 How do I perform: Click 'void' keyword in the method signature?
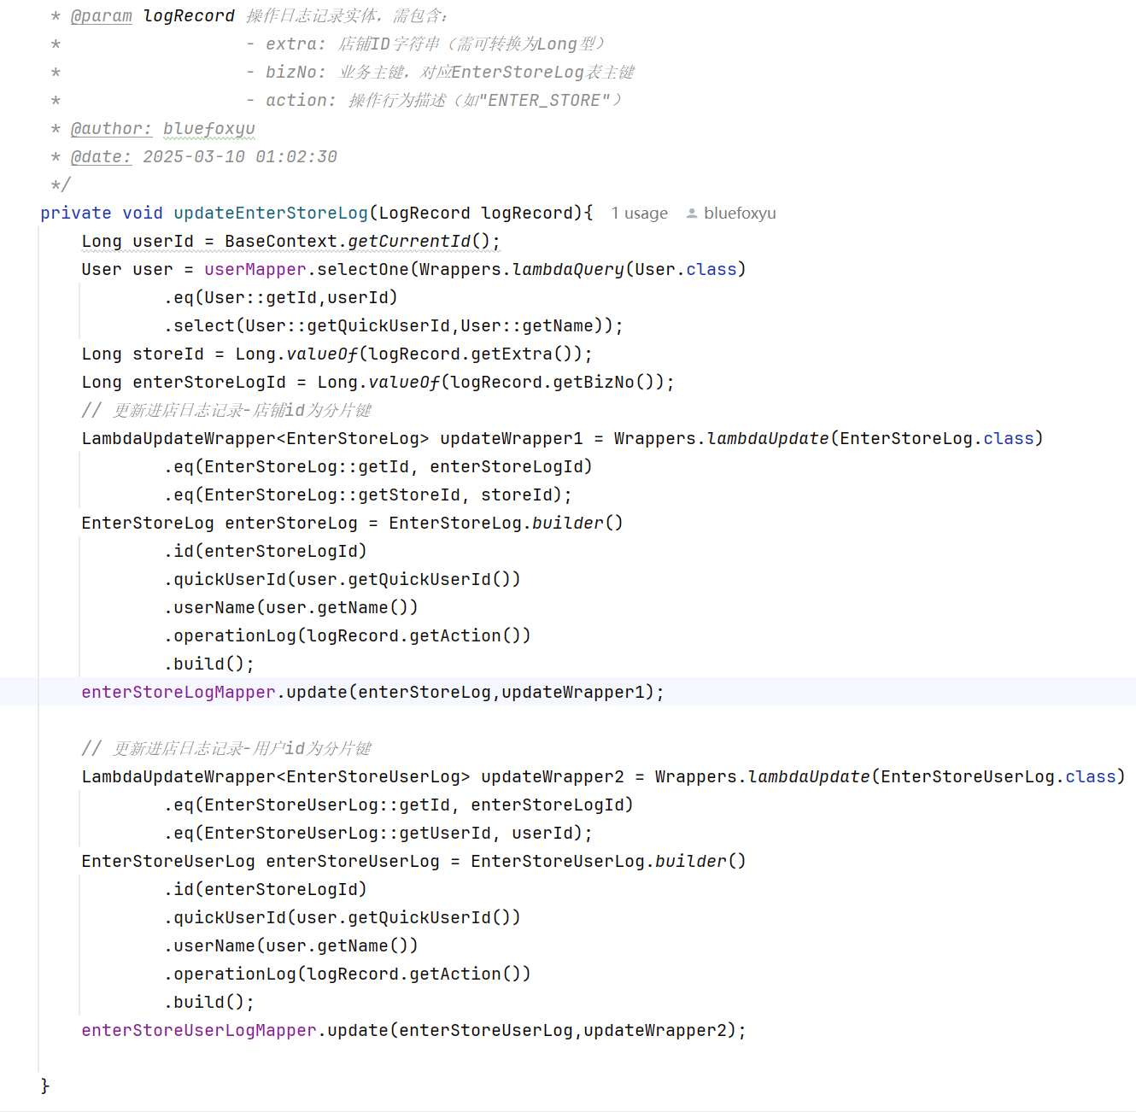point(143,214)
